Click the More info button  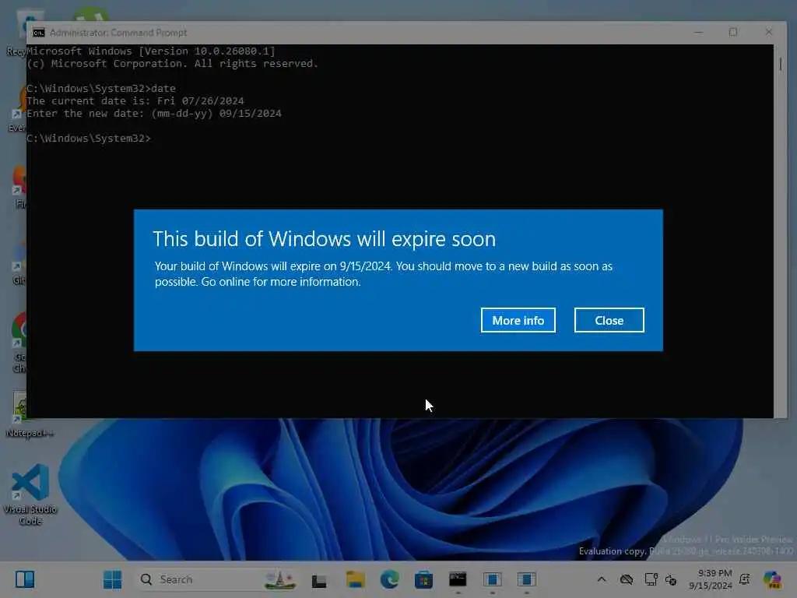point(518,320)
